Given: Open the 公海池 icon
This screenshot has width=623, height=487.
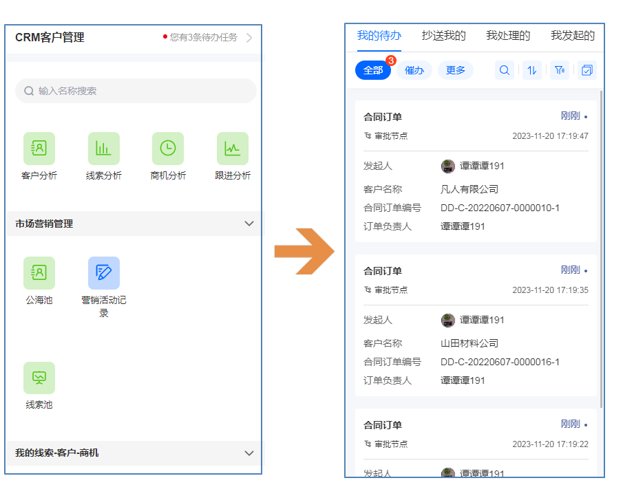Looking at the screenshot, I should 39,272.
